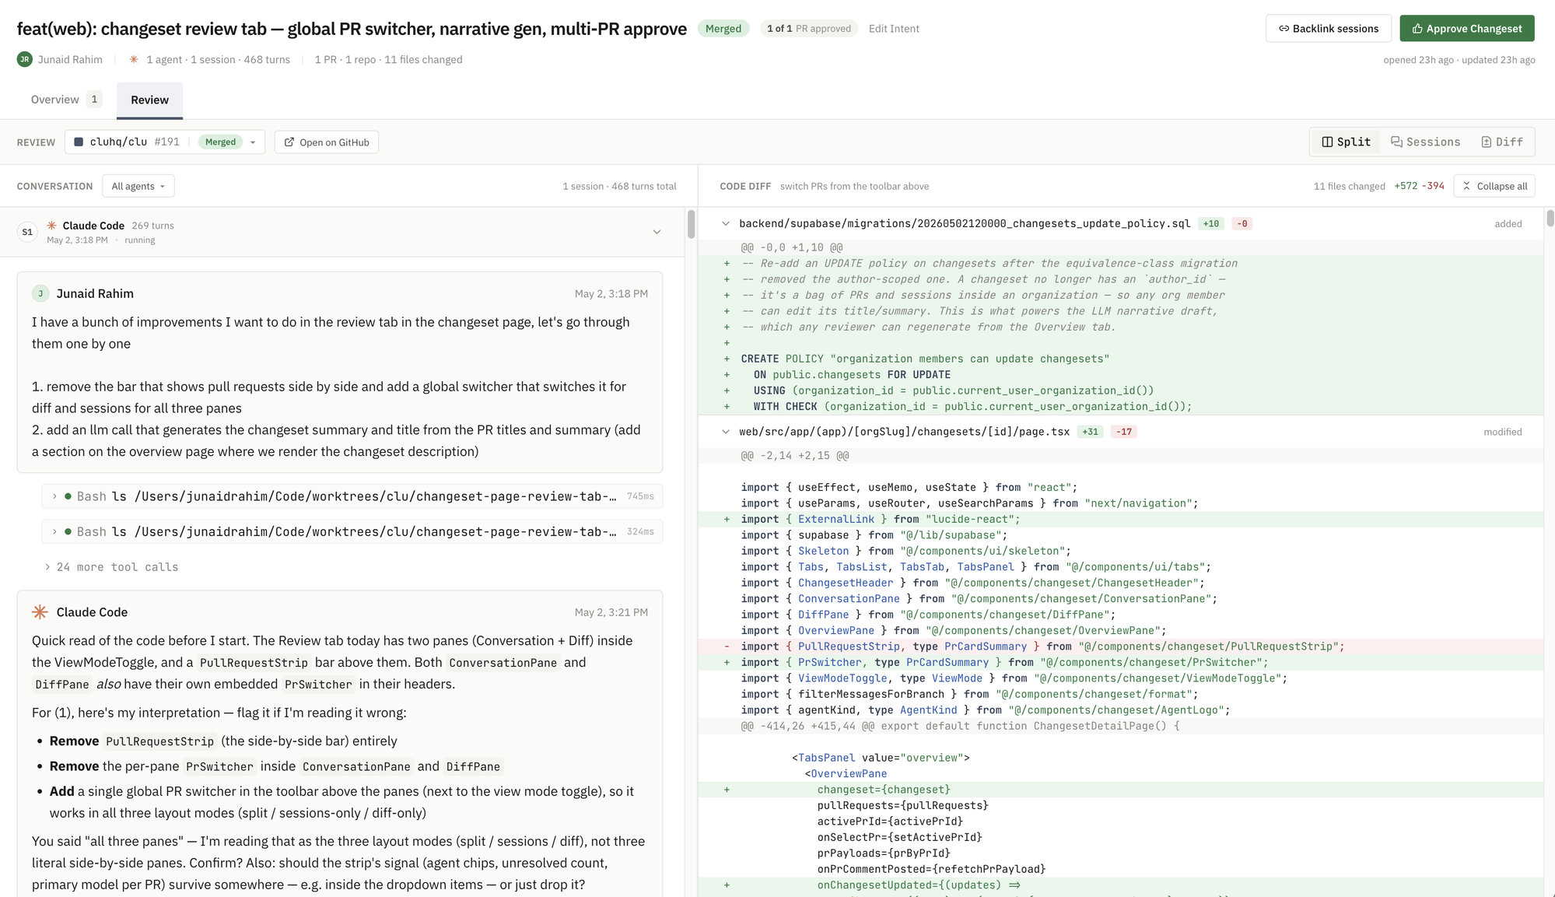Click the 'added' label on the SQL migration file
Image resolution: width=1555 pixels, height=897 pixels.
(x=1508, y=224)
